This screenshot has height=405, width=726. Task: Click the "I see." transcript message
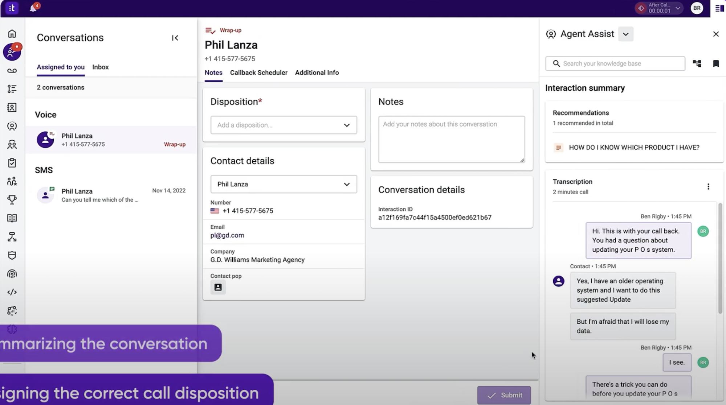point(677,363)
